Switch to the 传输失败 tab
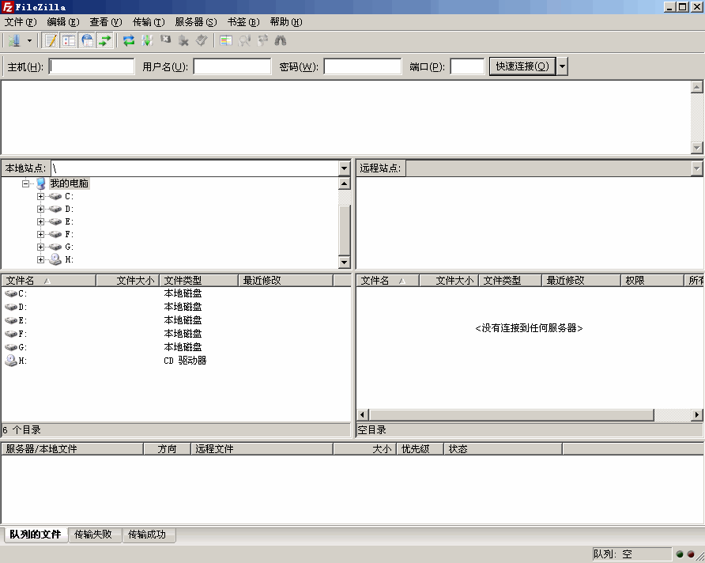 (x=93, y=535)
